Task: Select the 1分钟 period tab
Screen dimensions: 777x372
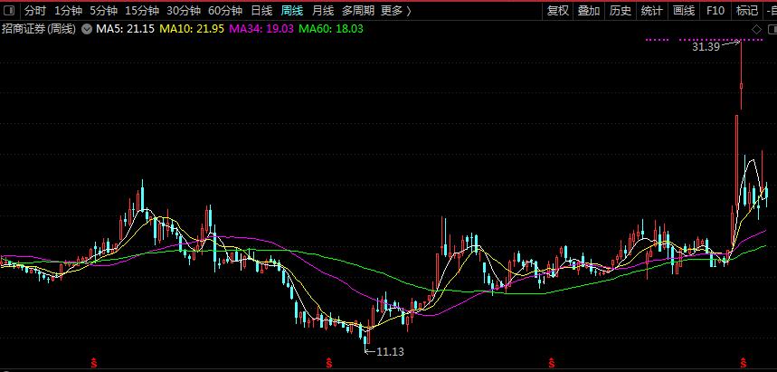Action: pyautogui.click(x=68, y=11)
